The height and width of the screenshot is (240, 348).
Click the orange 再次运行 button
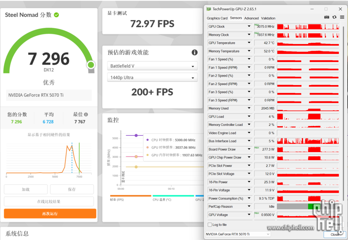coord(50,214)
